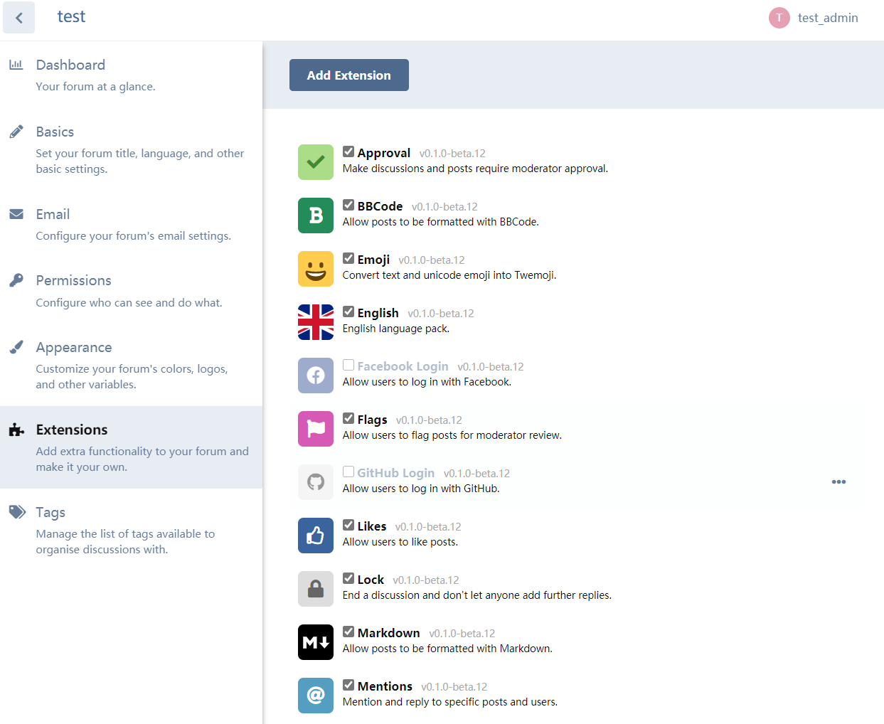Click the Tags icon in sidebar
Viewport: 884px width, 724px height.
tap(17, 512)
